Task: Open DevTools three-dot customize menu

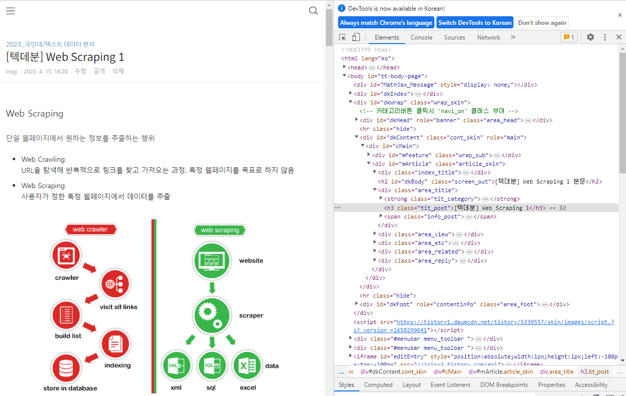Action: coord(605,37)
